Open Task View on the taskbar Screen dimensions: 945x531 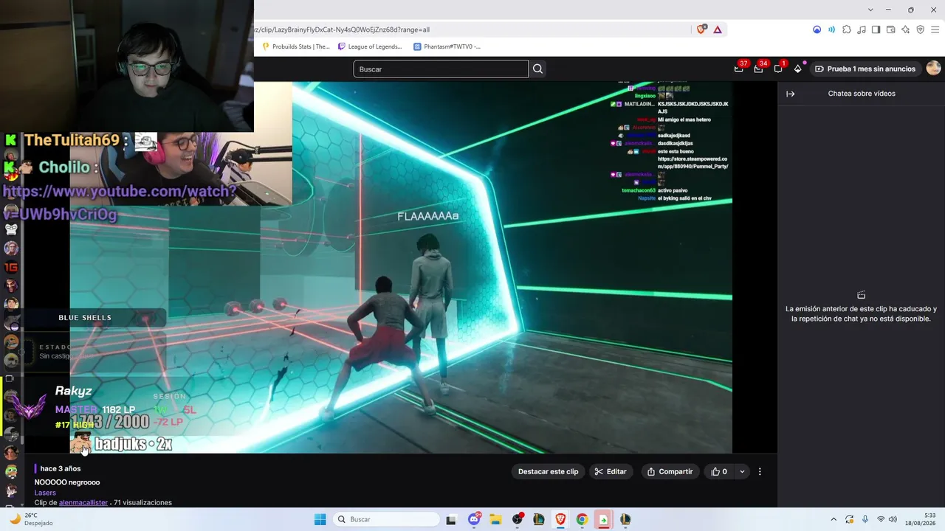click(451, 519)
